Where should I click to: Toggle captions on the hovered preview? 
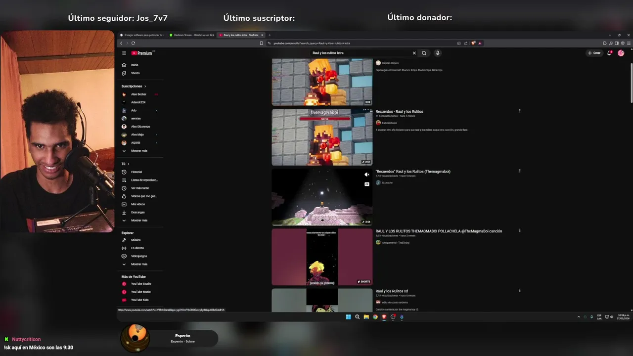366,184
